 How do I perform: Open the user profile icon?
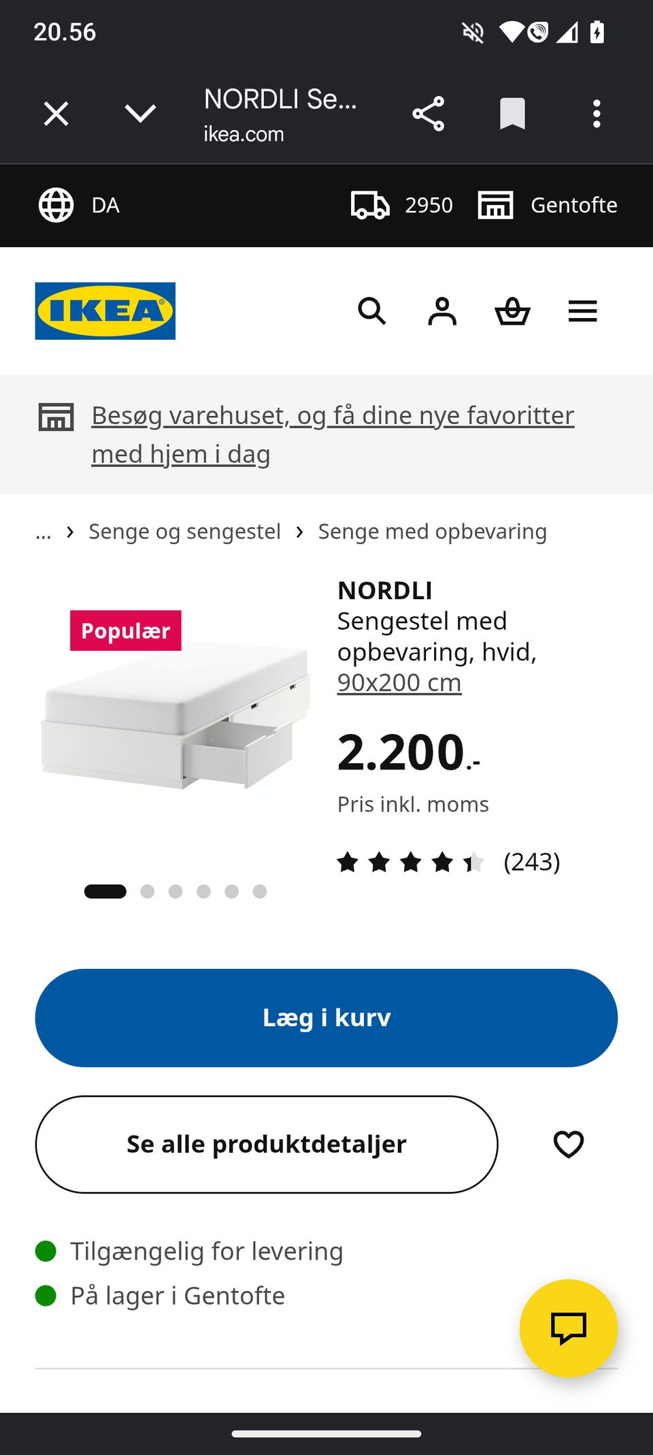pos(442,311)
